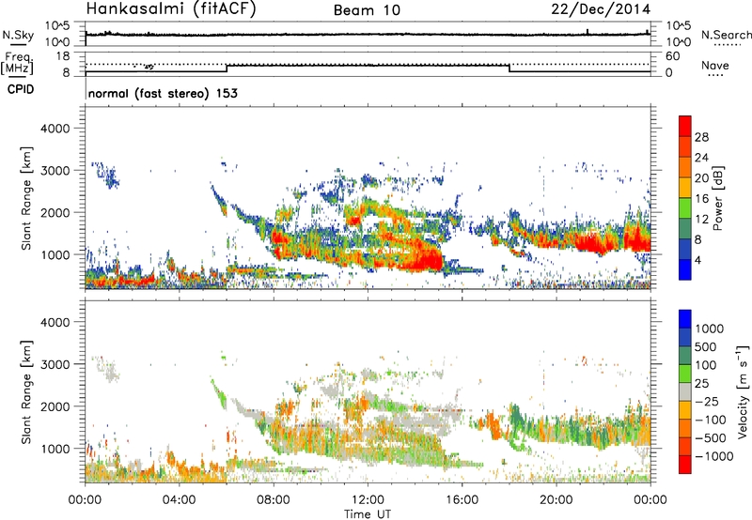The image size is (752, 520).
Task: Click the red bottom of velocity colorbar
Action: pyautogui.click(x=685, y=465)
